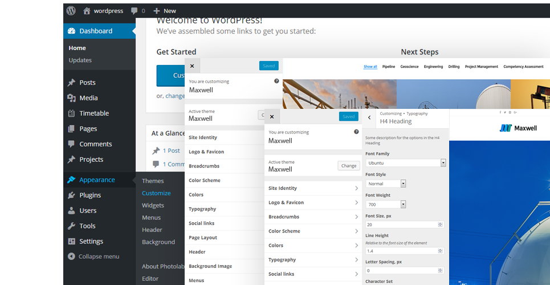550x285 pixels.
Task: Click help icon in back customizer
Action: (276, 81)
